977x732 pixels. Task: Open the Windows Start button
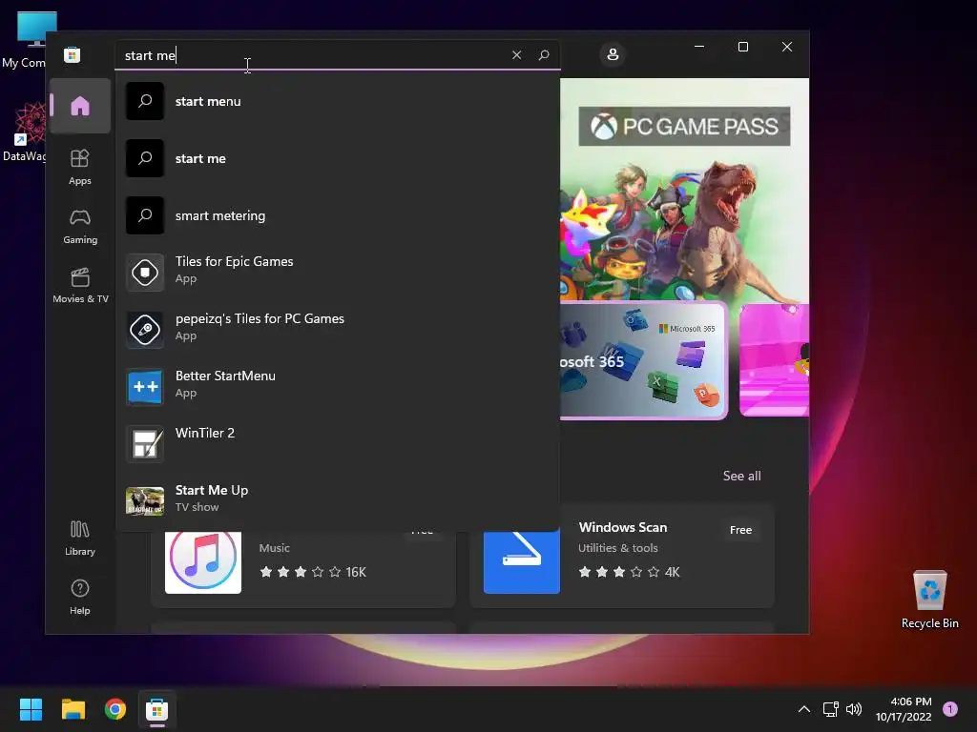pyautogui.click(x=31, y=709)
